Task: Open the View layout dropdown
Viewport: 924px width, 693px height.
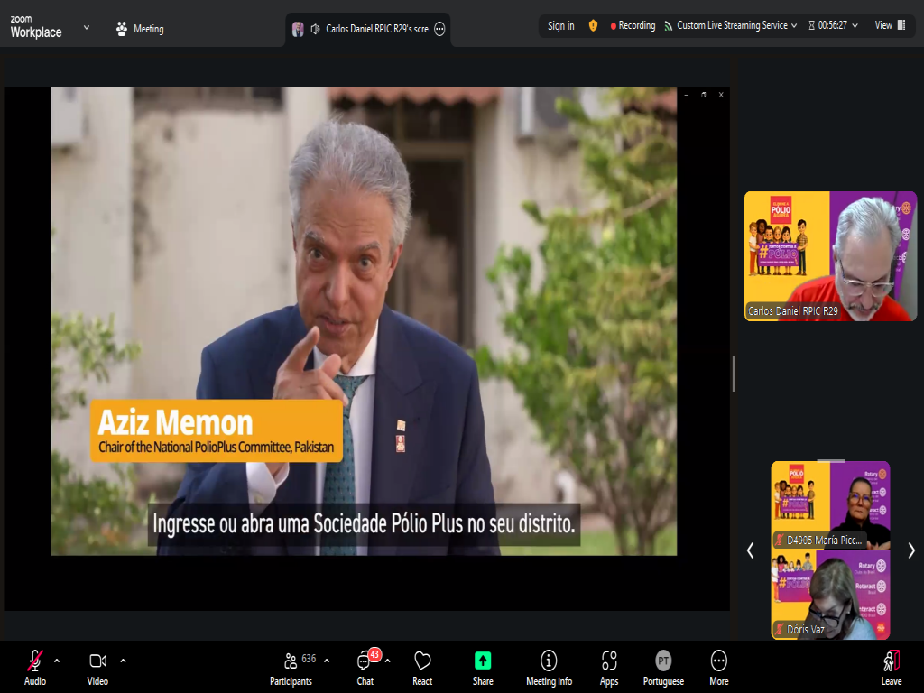Action: pyautogui.click(x=888, y=25)
